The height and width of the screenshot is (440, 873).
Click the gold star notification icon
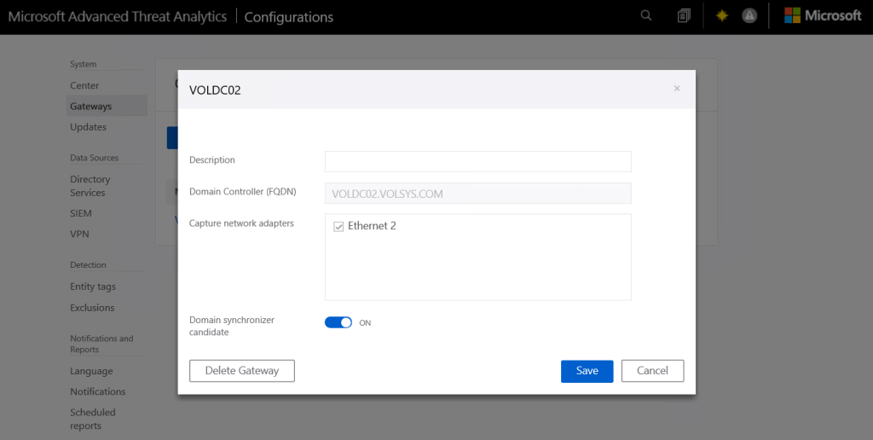[x=722, y=16]
